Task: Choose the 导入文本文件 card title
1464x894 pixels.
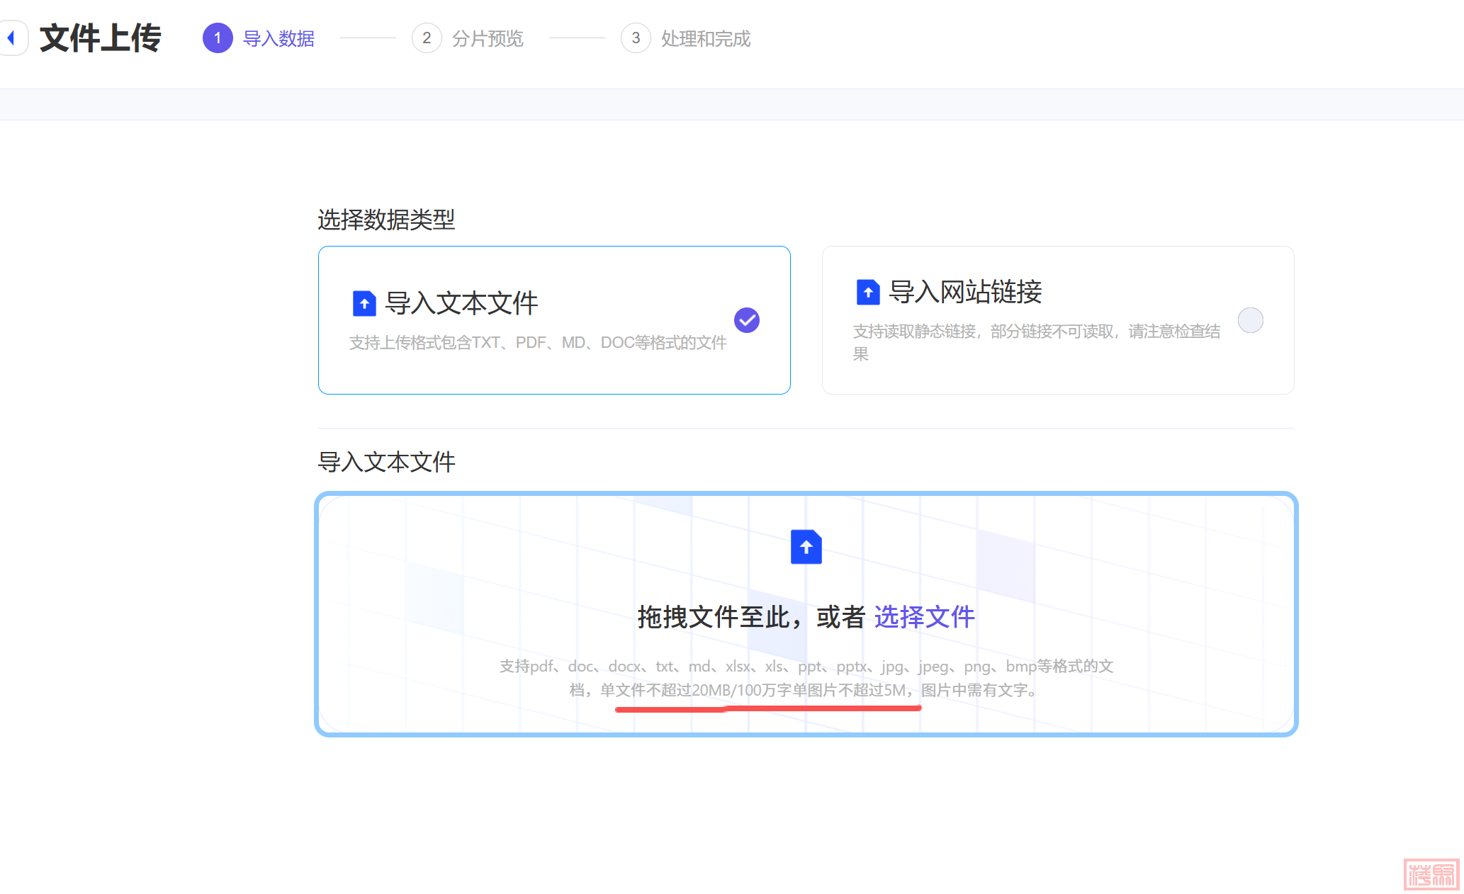Action: pos(461,303)
